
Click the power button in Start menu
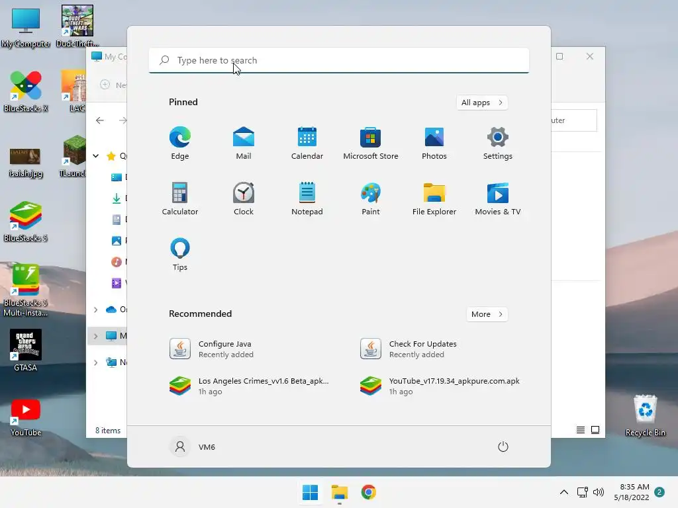click(503, 446)
